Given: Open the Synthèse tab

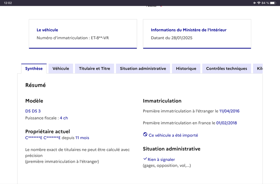Looking at the screenshot, I should click(x=34, y=68).
